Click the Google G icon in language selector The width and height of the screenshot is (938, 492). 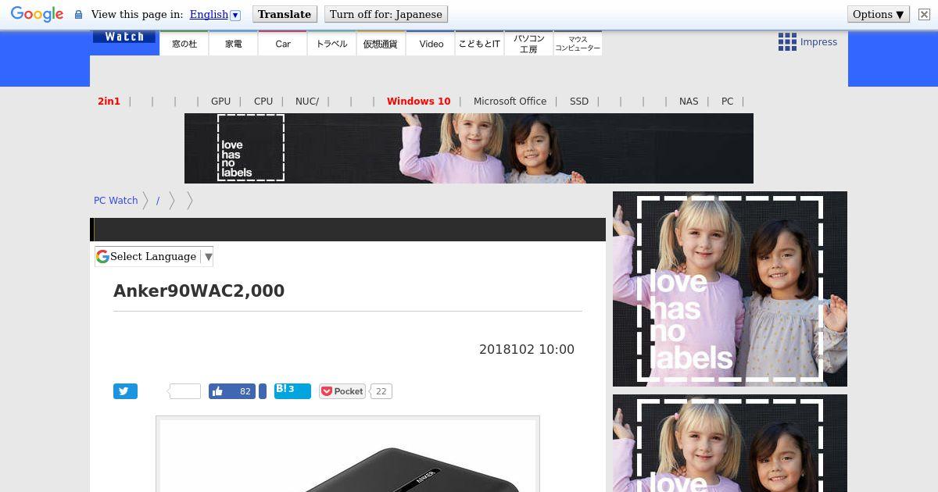pos(102,256)
